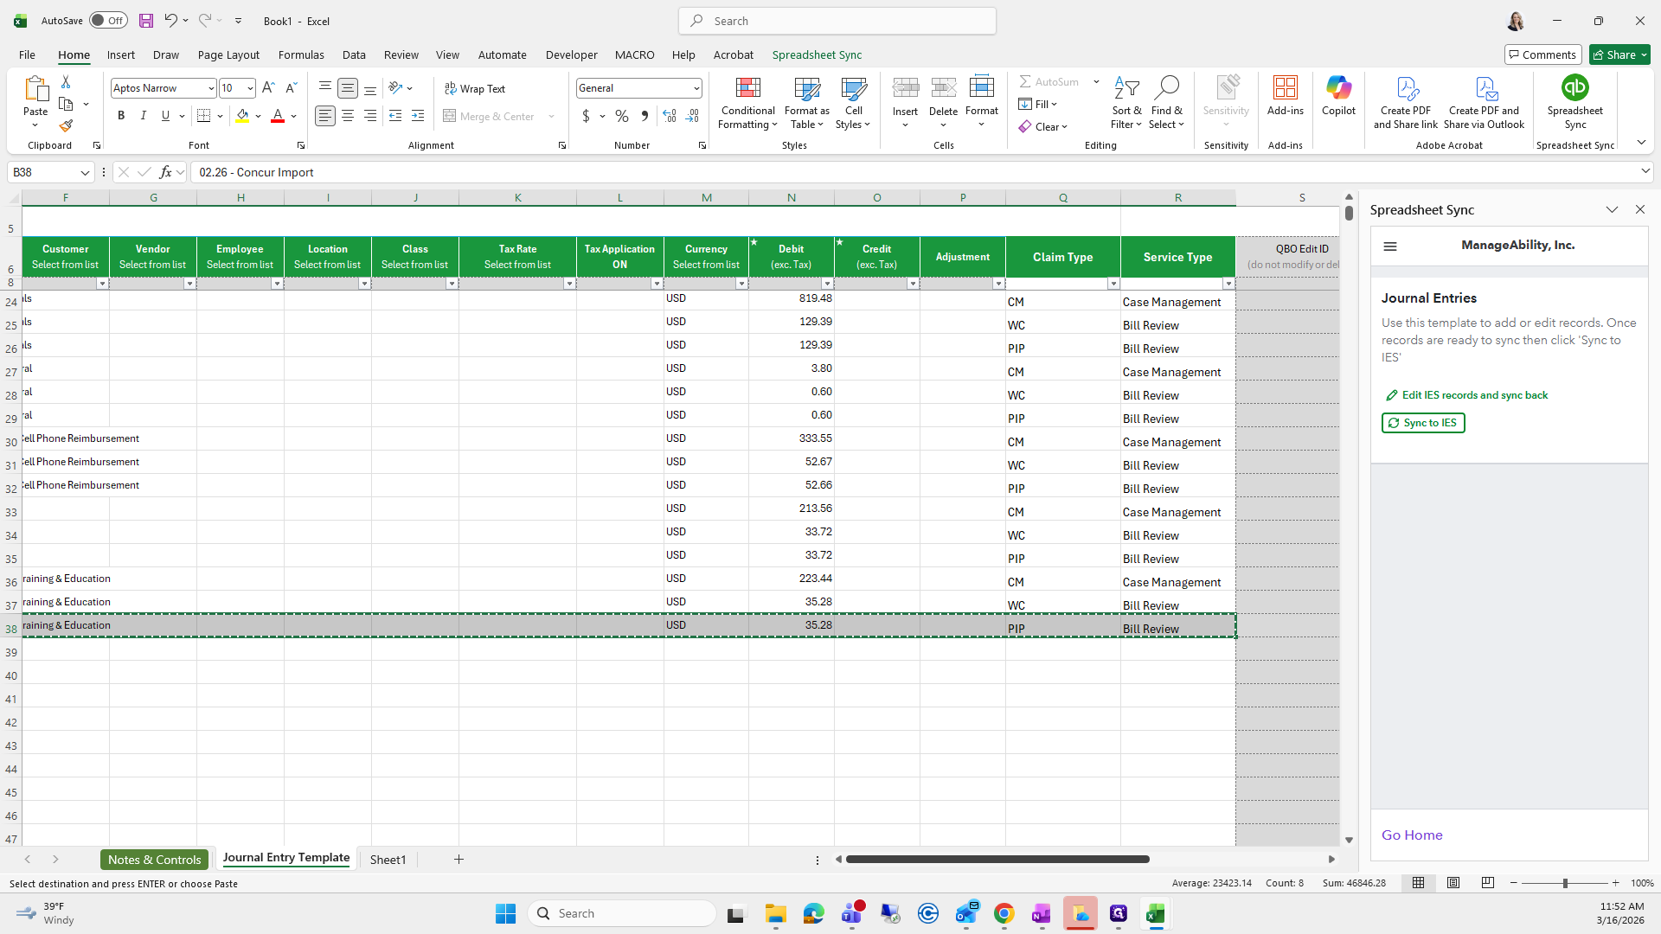Open the Spreadsheet Sync panel hamburger menu
The height and width of the screenshot is (934, 1661).
point(1390,246)
